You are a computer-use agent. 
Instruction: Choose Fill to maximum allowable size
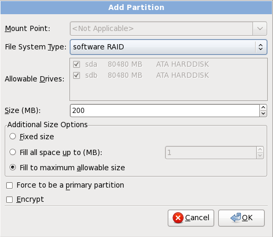point(13,167)
